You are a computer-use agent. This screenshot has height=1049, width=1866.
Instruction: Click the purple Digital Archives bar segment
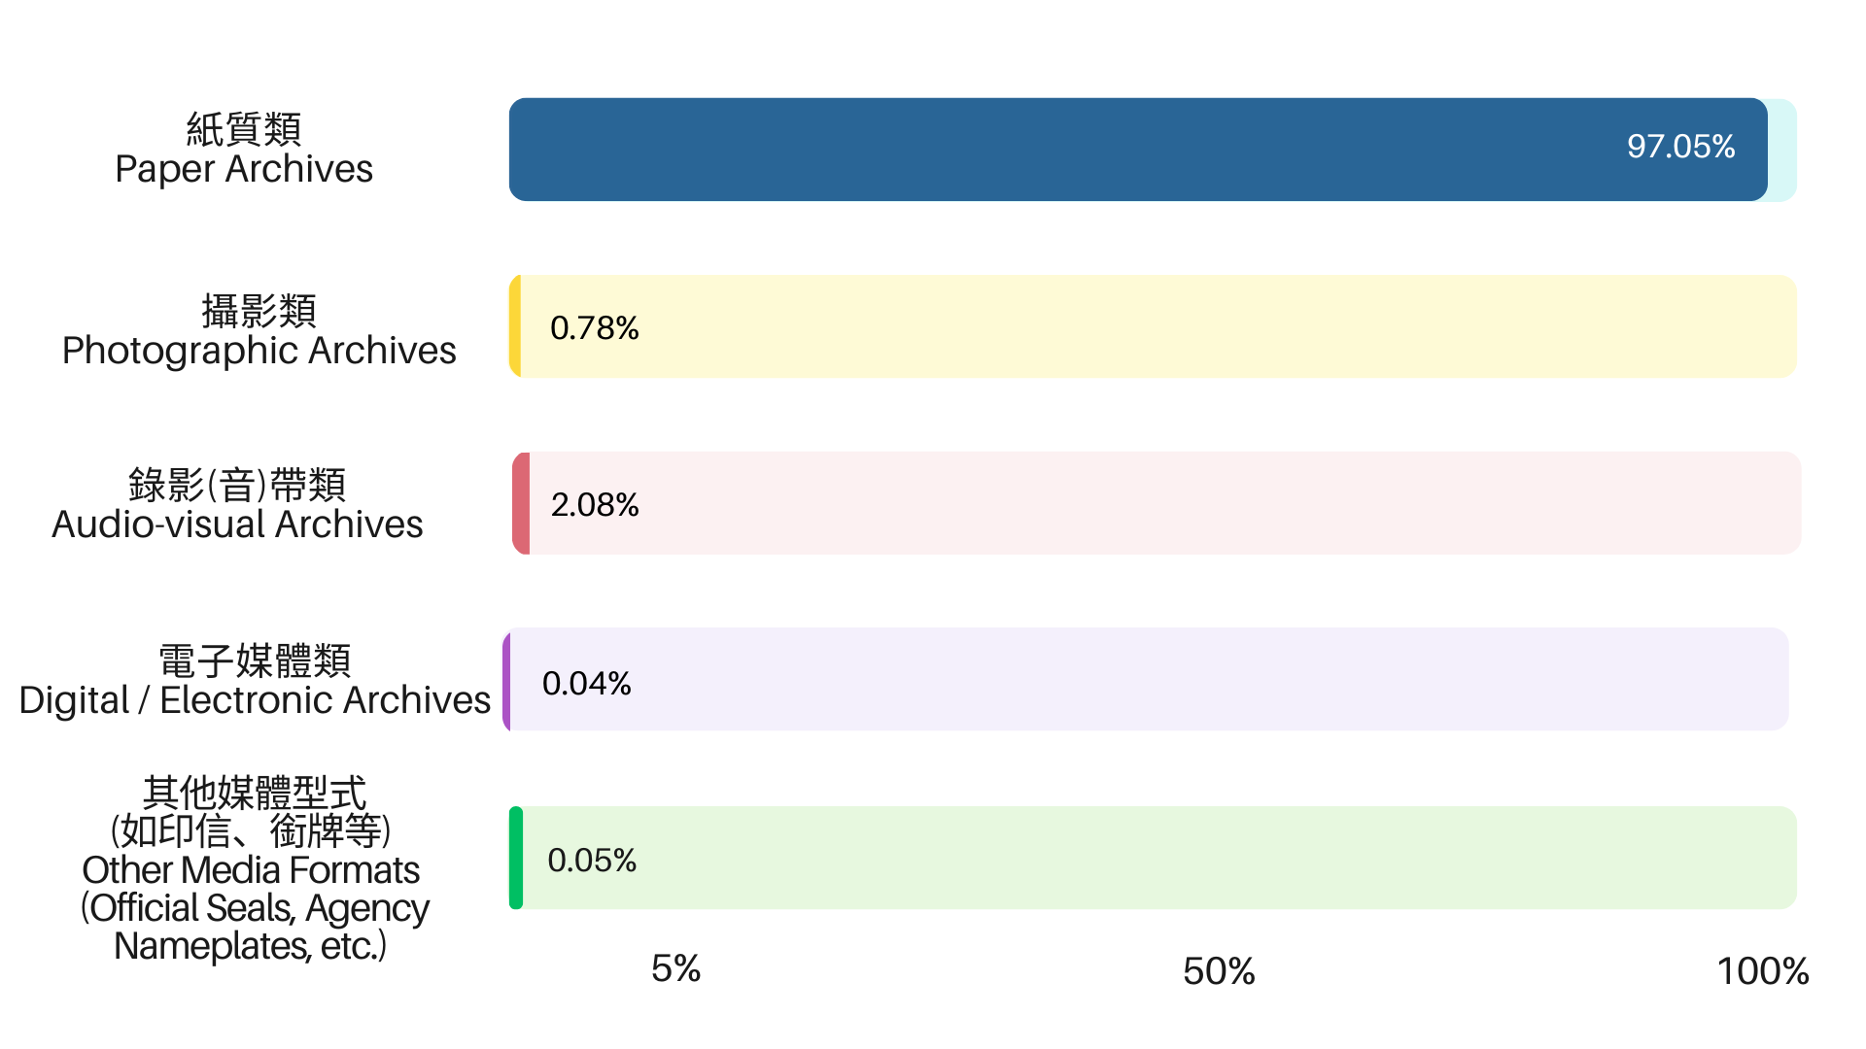[x=506, y=679]
